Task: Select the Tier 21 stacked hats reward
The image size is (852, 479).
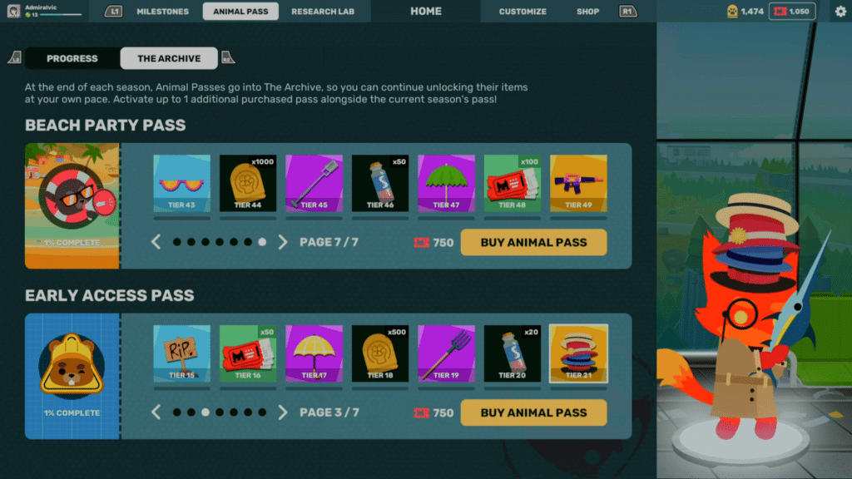Action: click(x=578, y=353)
